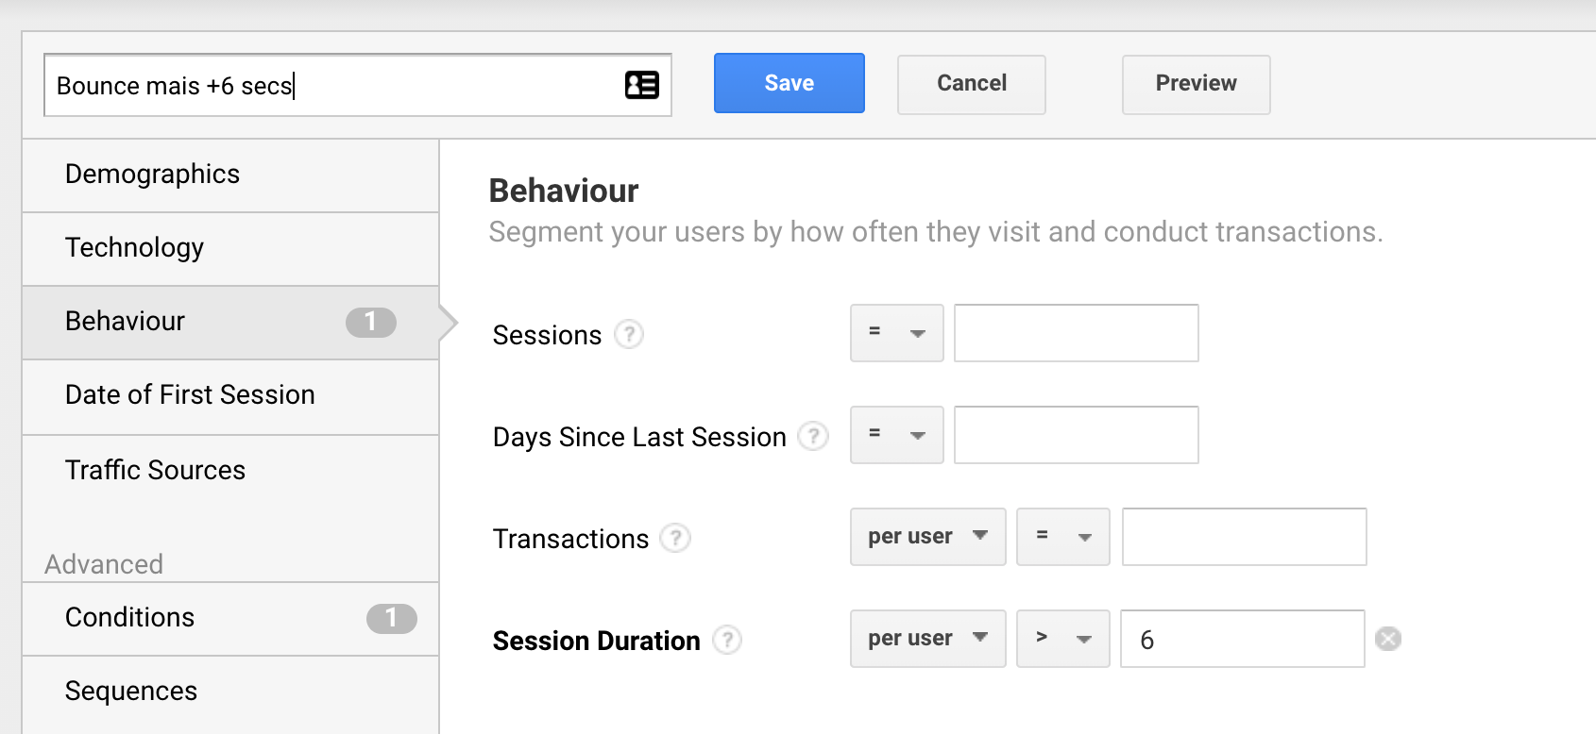Click inside the Sessions value input field

coord(1076,333)
